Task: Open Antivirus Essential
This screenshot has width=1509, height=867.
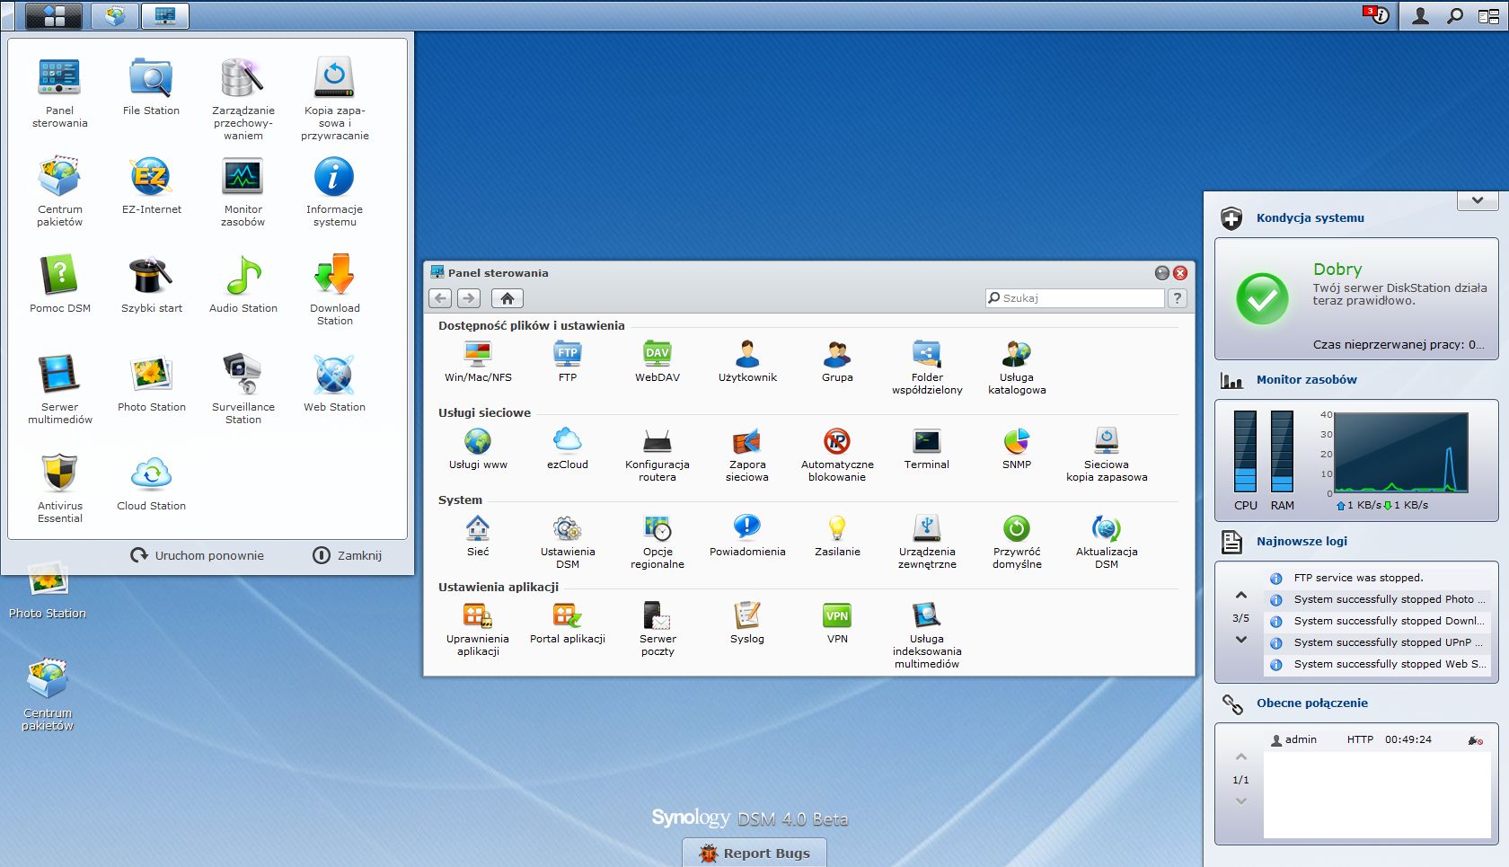Action: pos(60,488)
